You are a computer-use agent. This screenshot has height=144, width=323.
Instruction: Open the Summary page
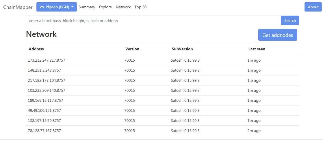pyautogui.click(x=87, y=7)
